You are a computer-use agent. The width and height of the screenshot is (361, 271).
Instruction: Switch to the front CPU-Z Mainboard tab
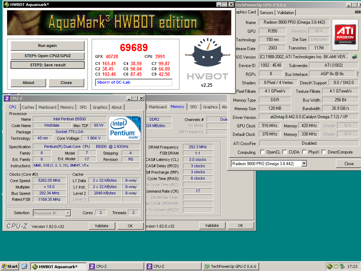(47, 107)
